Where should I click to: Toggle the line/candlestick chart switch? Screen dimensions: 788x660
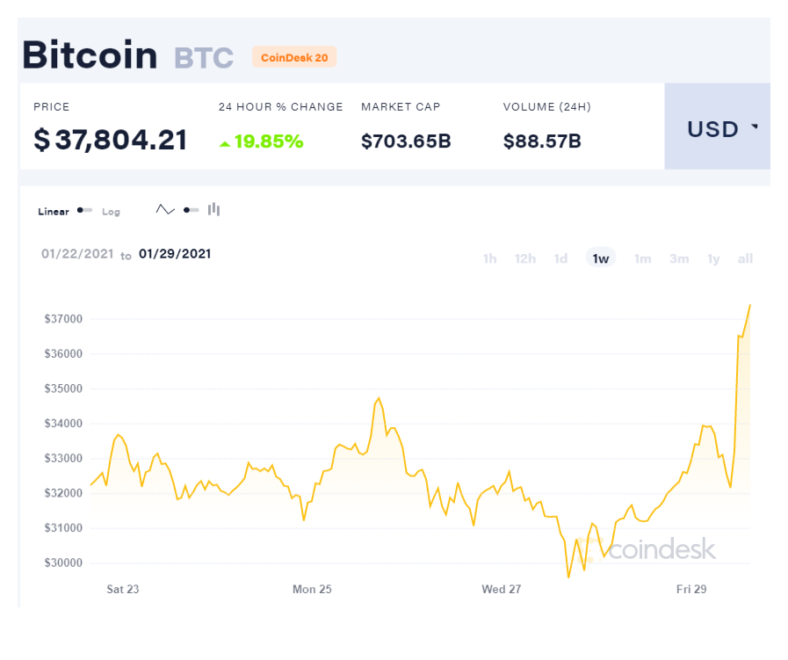[191, 210]
